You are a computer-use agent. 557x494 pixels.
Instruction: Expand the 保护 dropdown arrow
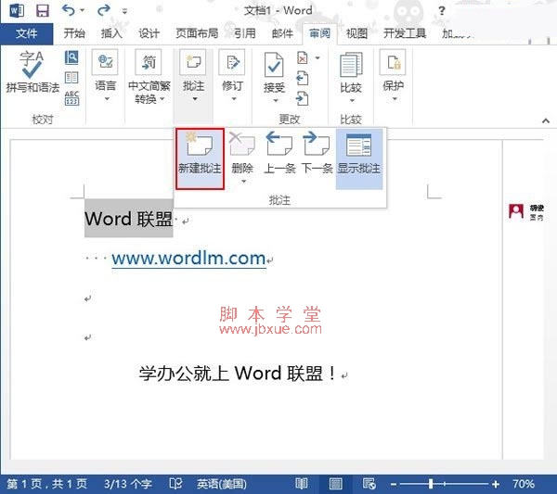coord(395,99)
